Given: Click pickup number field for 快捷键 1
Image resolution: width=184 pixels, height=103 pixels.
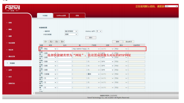Looking at the screenshot, I should pos(137,49).
